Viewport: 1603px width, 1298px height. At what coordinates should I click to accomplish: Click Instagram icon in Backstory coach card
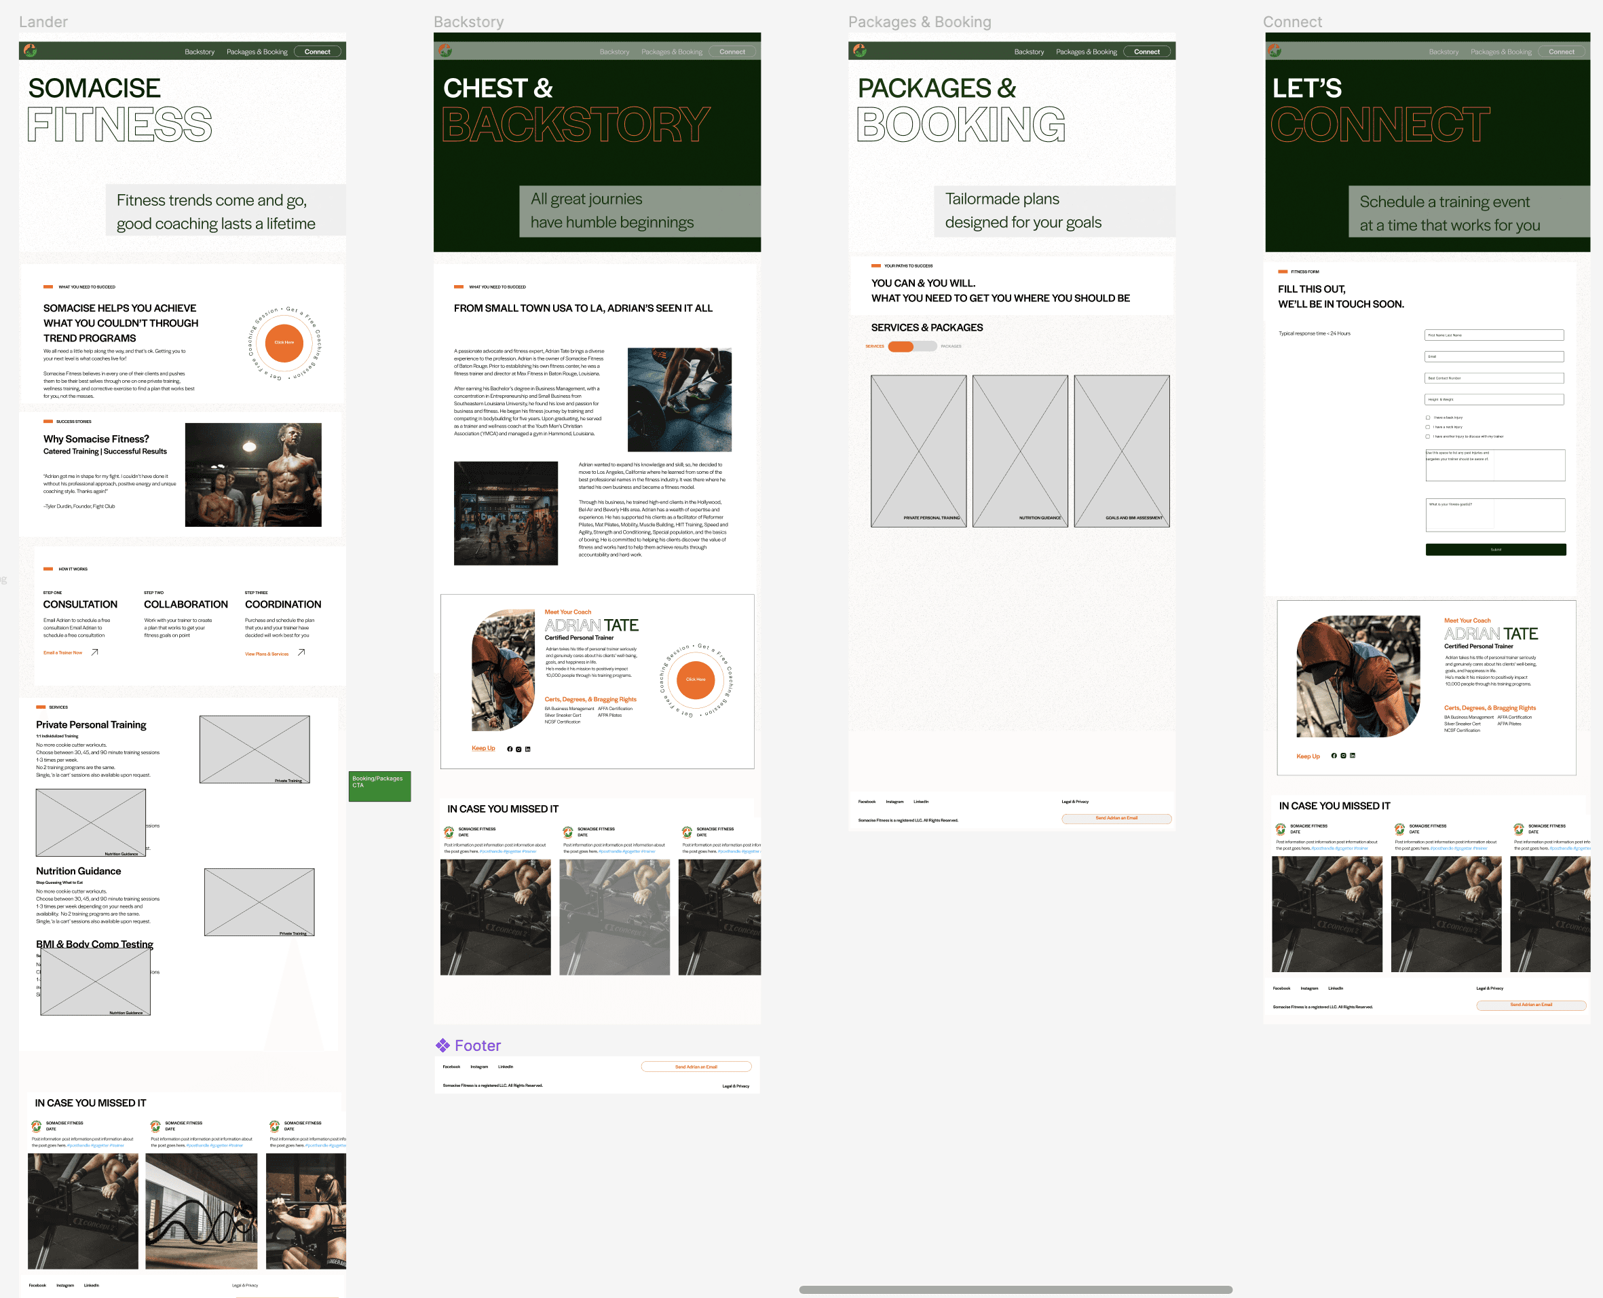(518, 748)
